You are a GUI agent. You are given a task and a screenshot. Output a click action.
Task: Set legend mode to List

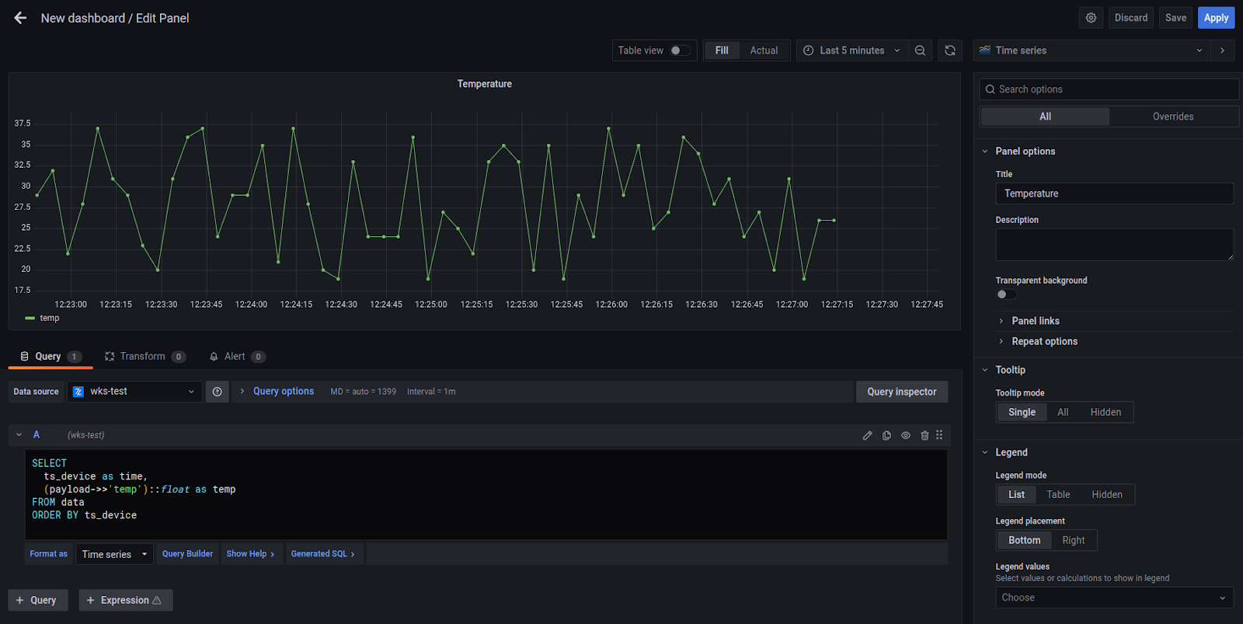point(1016,495)
